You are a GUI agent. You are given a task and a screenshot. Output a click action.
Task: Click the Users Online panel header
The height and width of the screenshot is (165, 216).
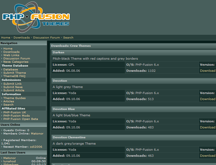point(23,125)
